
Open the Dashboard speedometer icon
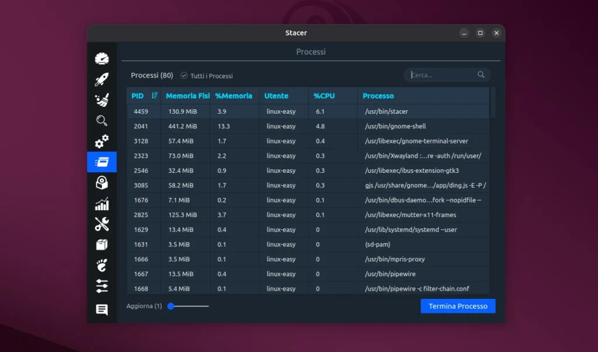pyautogui.click(x=102, y=59)
